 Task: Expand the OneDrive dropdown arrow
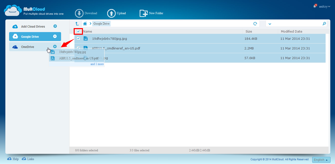pyautogui.click(x=55, y=47)
